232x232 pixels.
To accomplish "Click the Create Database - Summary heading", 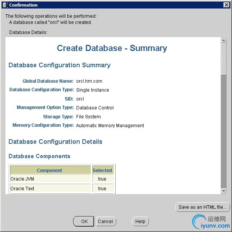I will [112, 48].
